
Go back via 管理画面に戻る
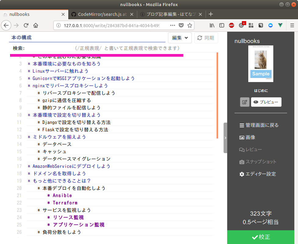tap(259, 125)
